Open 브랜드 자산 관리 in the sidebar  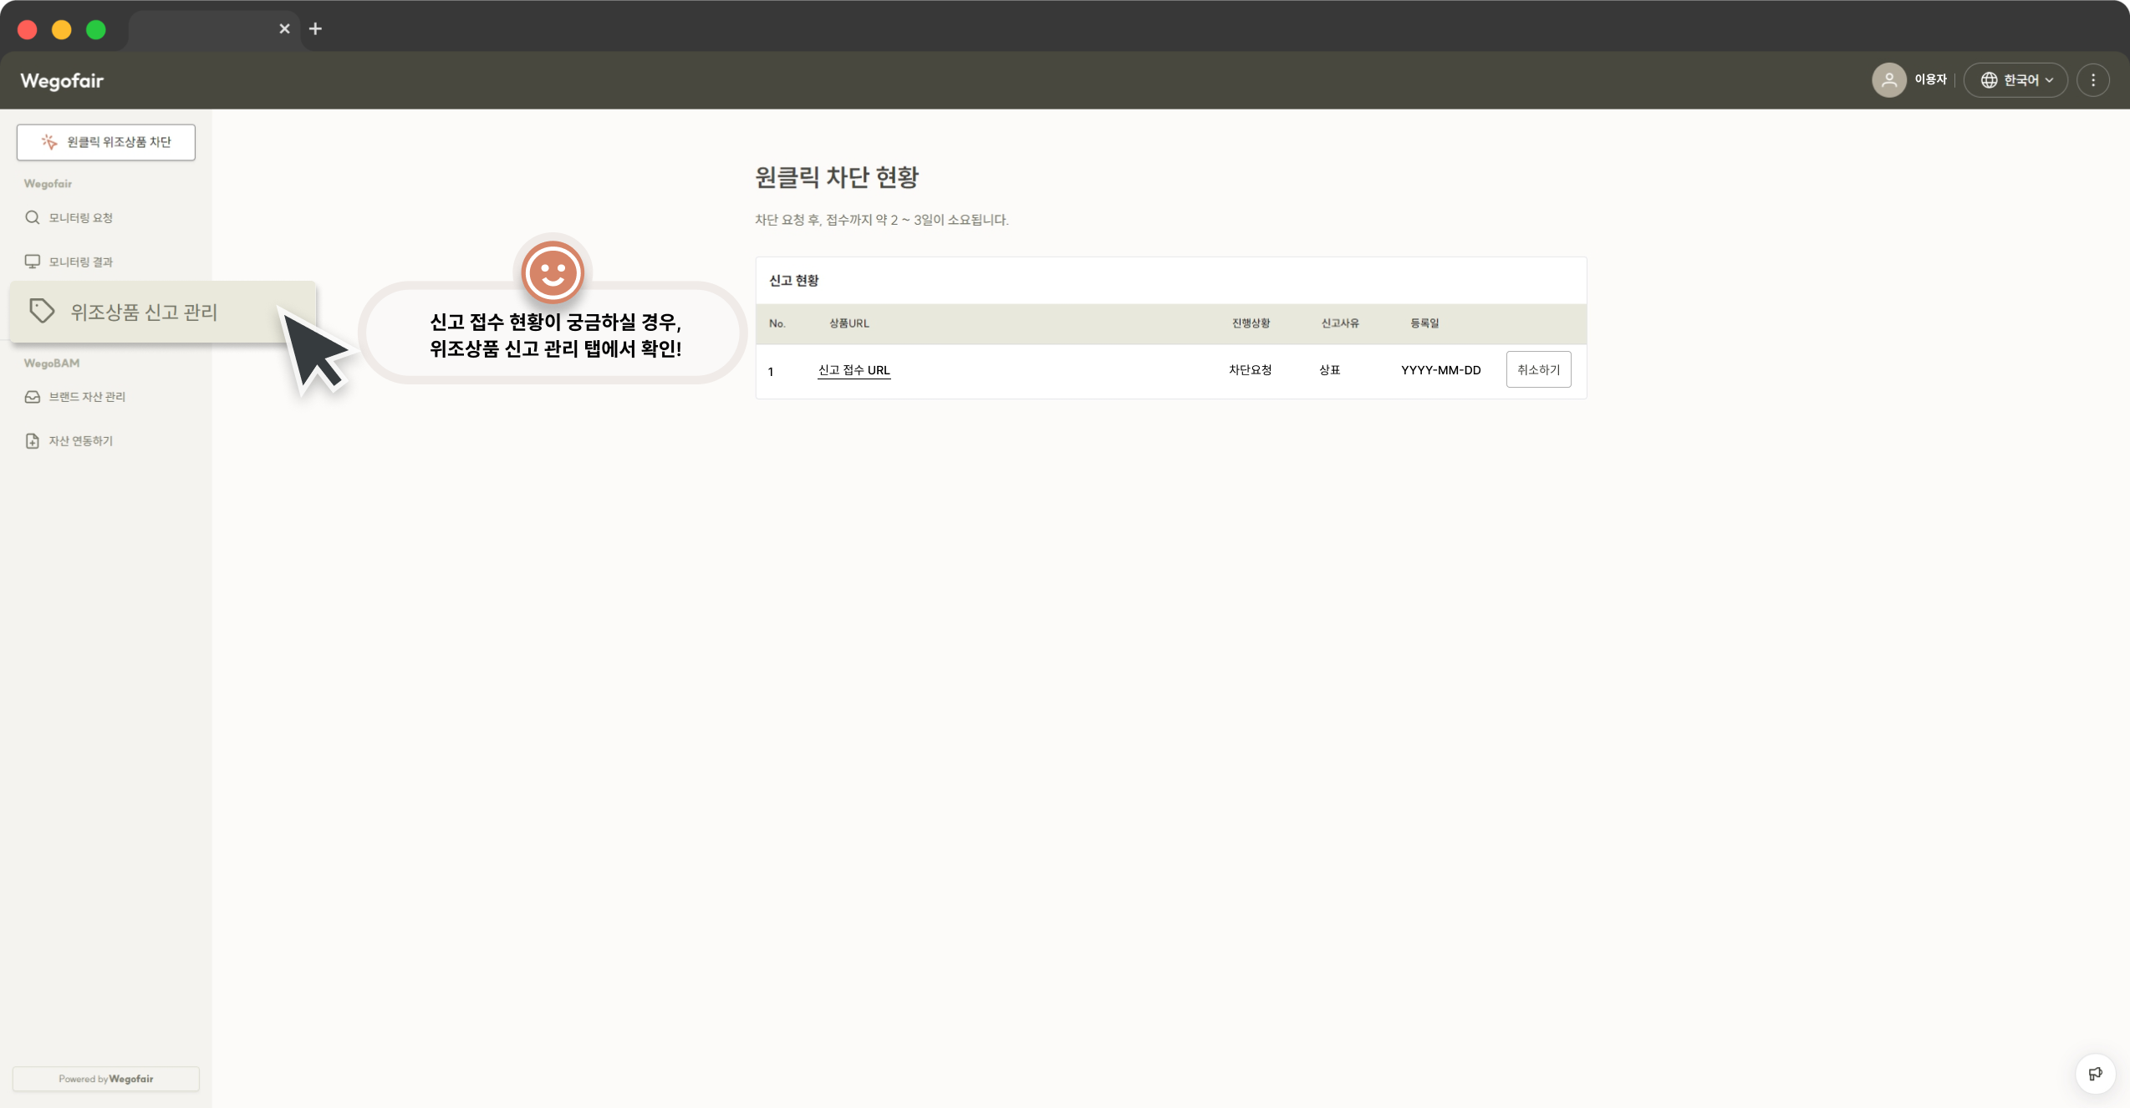[87, 397]
